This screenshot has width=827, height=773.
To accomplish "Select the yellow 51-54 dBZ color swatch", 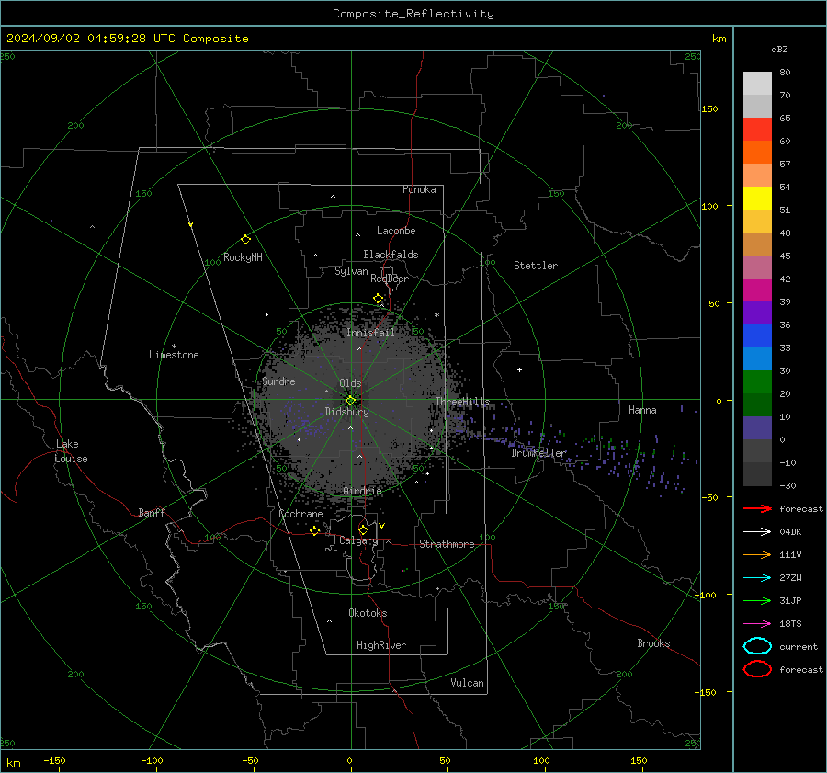I will (757, 199).
